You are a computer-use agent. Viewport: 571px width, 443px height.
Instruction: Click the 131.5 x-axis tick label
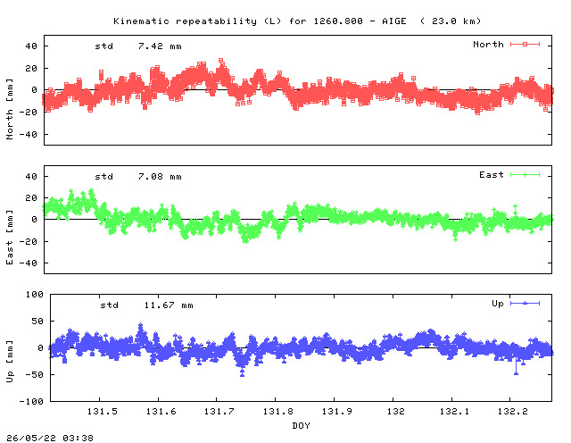coord(103,412)
